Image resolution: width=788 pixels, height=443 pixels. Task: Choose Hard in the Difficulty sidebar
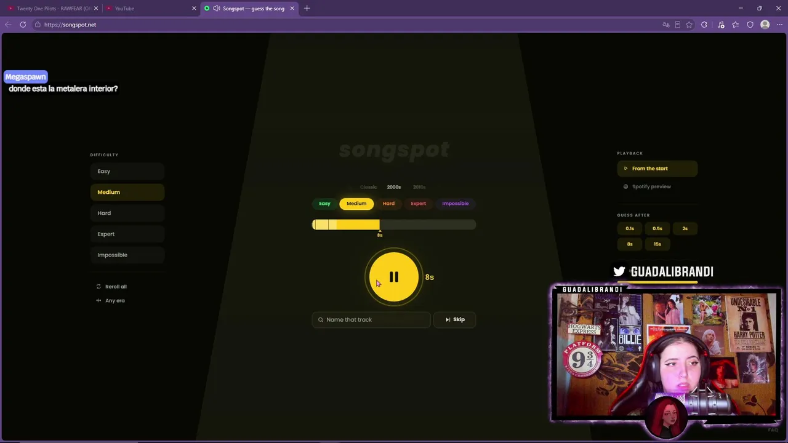[127, 213]
